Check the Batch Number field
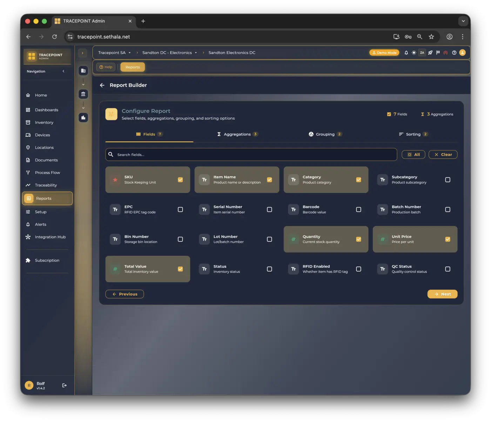This screenshot has height=422, width=491. pos(448,209)
